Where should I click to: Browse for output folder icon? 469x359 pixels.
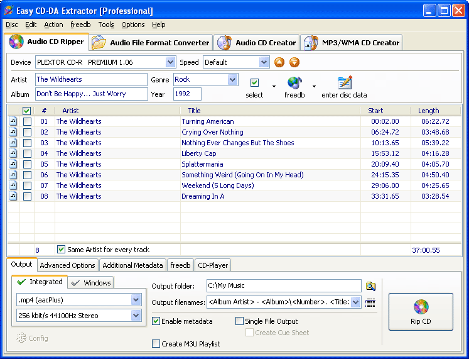coord(370,286)
